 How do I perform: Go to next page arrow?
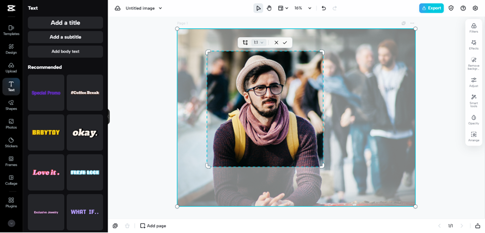coord(462,226)
